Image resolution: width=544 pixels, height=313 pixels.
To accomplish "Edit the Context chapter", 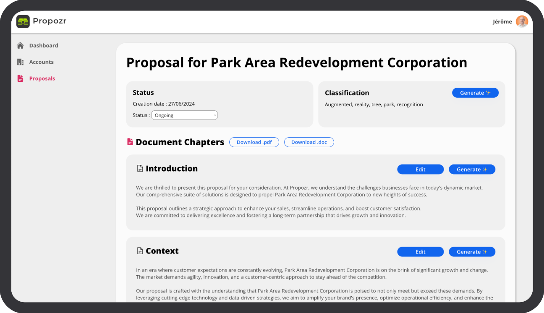I will 420,252.
